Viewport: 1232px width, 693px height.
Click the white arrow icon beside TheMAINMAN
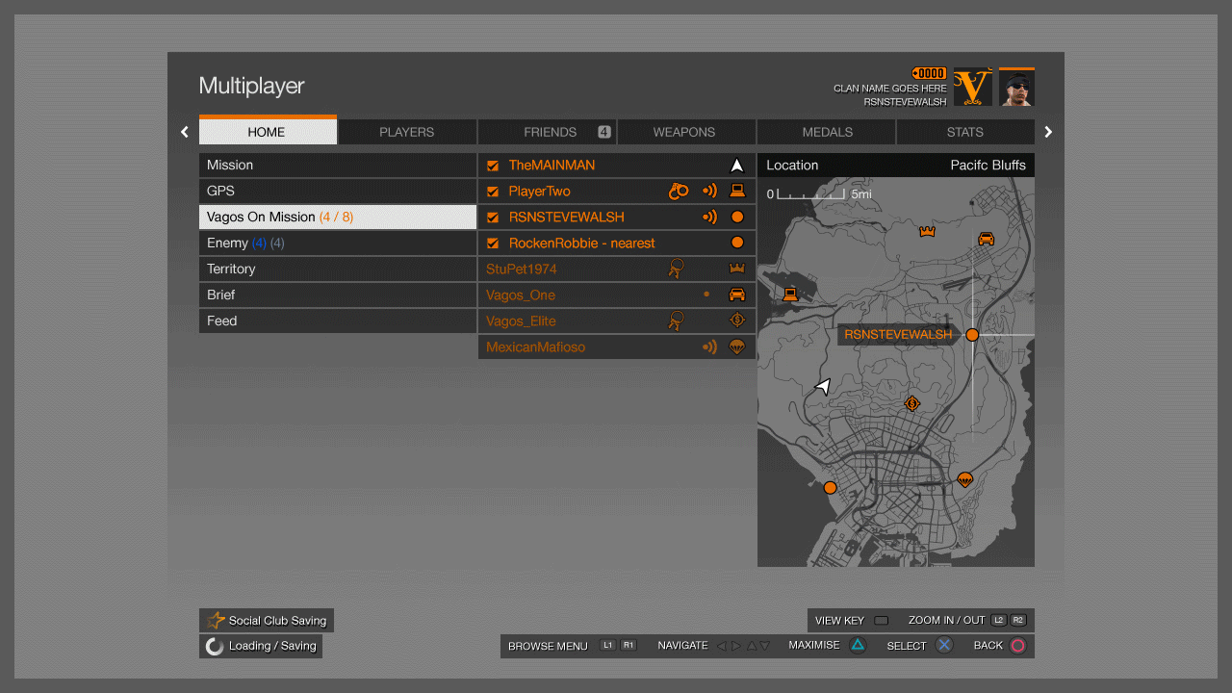pyautogui.click(x=737, y=166)
